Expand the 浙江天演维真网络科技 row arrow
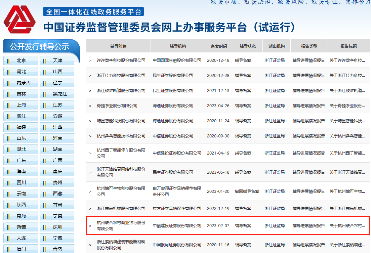This screenshot has width=371, height=253. click(90, 173)
